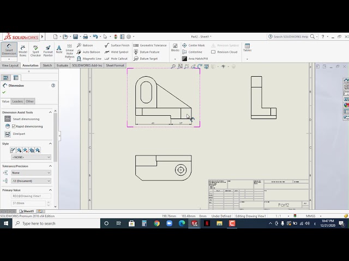The height and width of the screenshot is (261, 349).
Task: Insert a Datum Feature symbol
Action: pyautogui.click(x=147, y=52)
